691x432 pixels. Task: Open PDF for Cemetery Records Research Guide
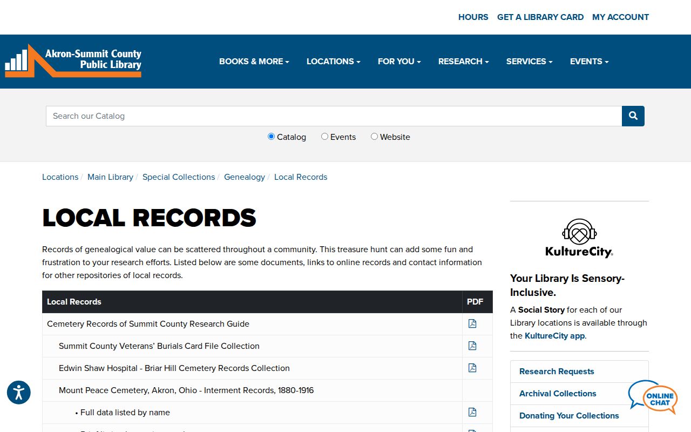(472, 323)
